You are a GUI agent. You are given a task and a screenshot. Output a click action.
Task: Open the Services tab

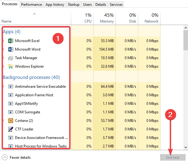click(116, 5)
